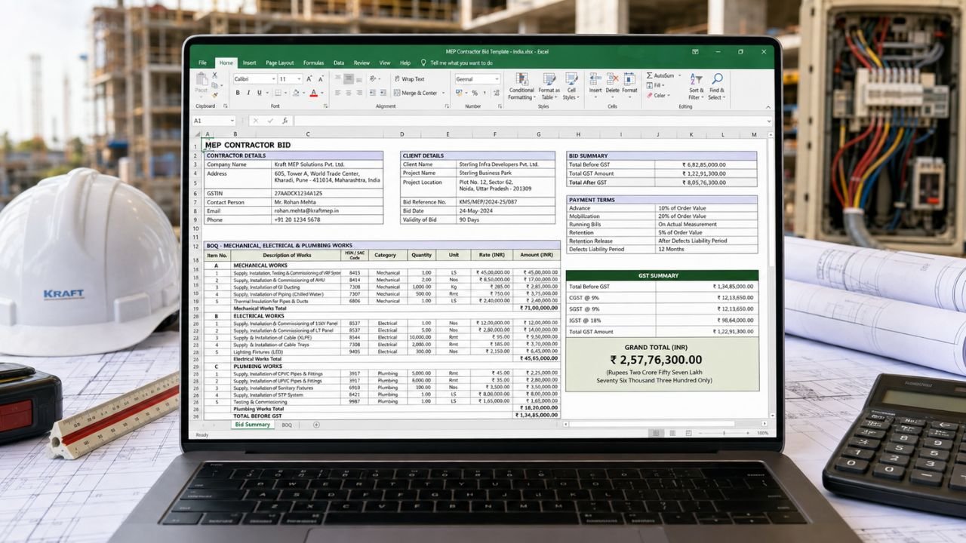Apply Percent Style format
Screen dimensions: 966x543
pyautogui.click(x=475, y=93)
